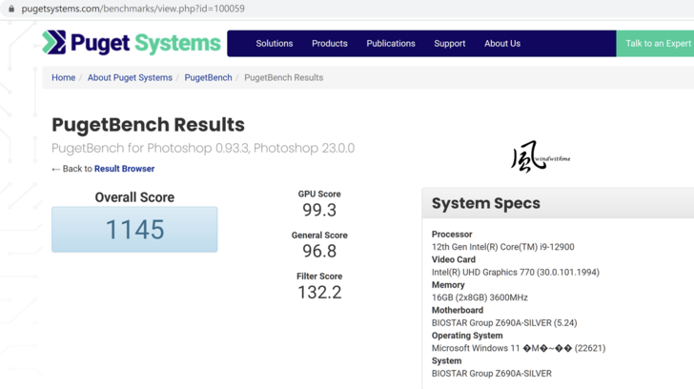Focus the pugetsystems.com URL address field
This screenshot has height=389, width=694.
click(x=133, y=9)
